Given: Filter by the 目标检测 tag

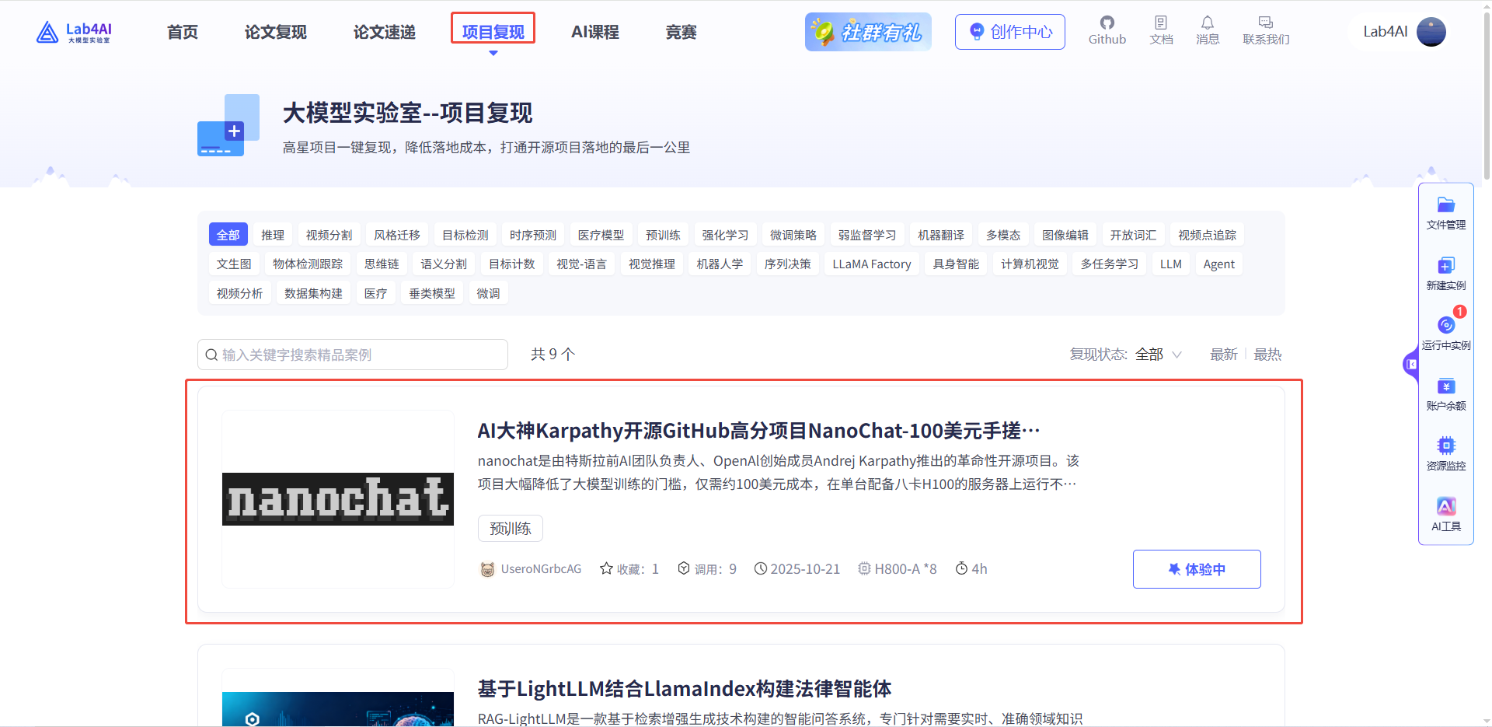Looking at the screenshot, I should pos(465,235).
